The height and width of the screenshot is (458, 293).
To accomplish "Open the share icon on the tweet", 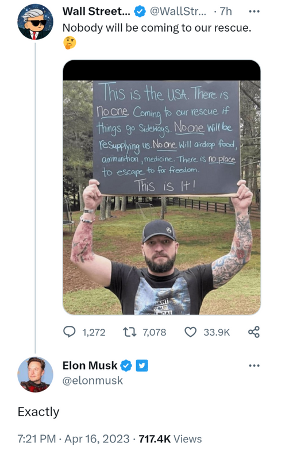I will pos(253,332).
